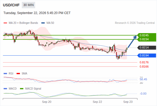
Task: Click the date line starting 'Tuesday, September 22'
Action: (x=37, y=13)
